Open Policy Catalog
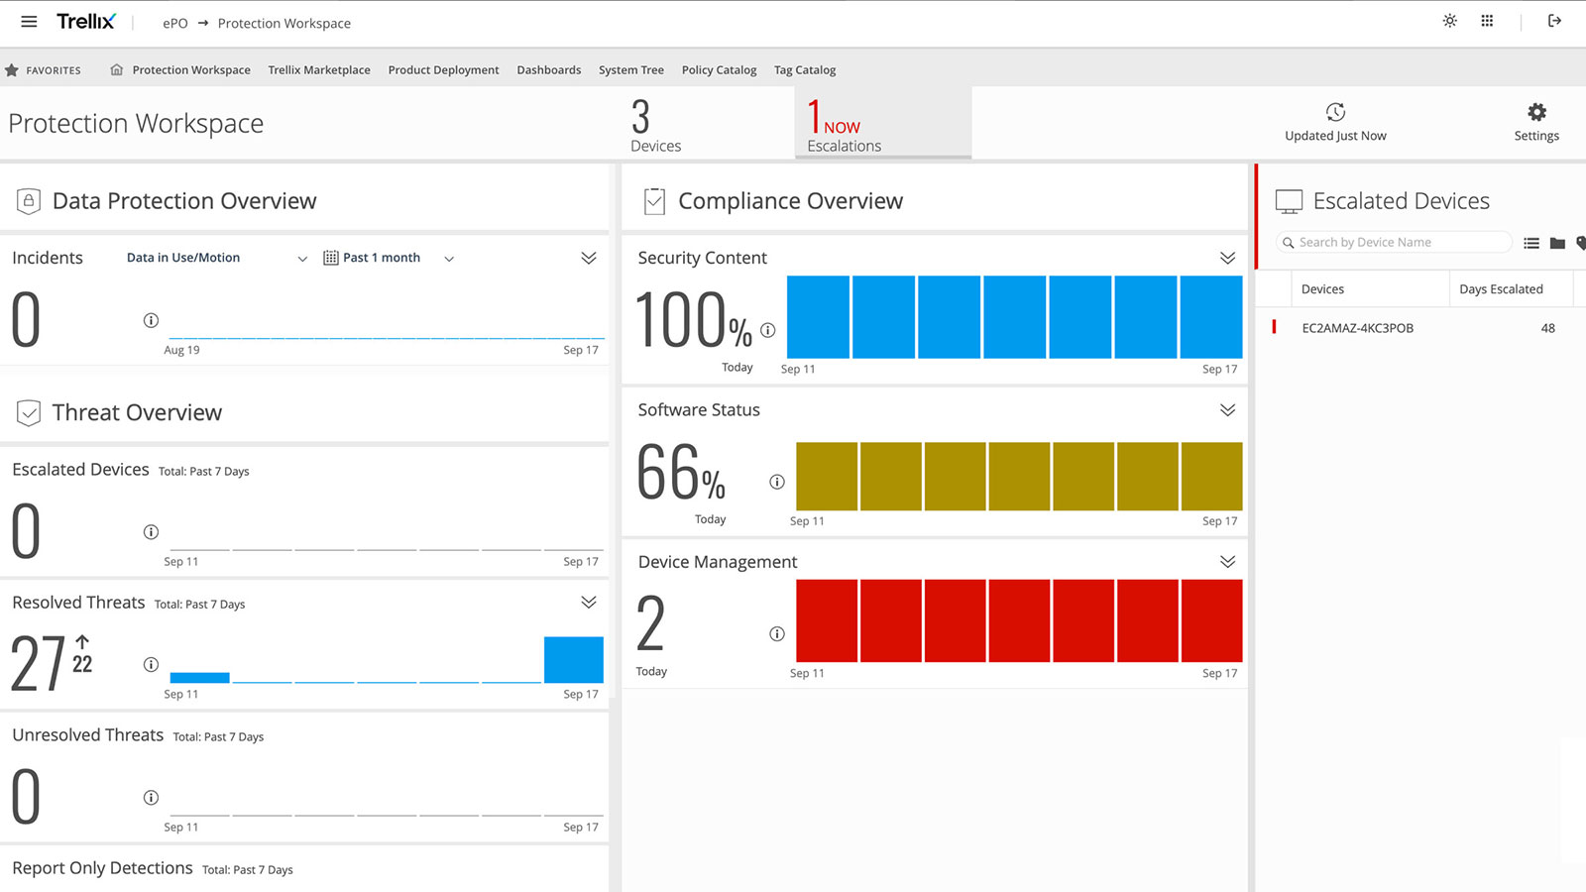The width and height of the screenshot is (1586, 892). tap(720, 70)
